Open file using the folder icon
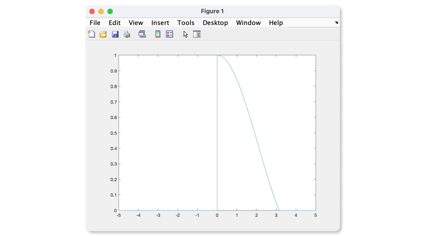 tap(103, 34)
